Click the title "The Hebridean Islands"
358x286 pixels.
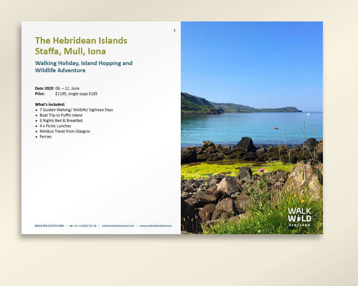click(81, 40)
